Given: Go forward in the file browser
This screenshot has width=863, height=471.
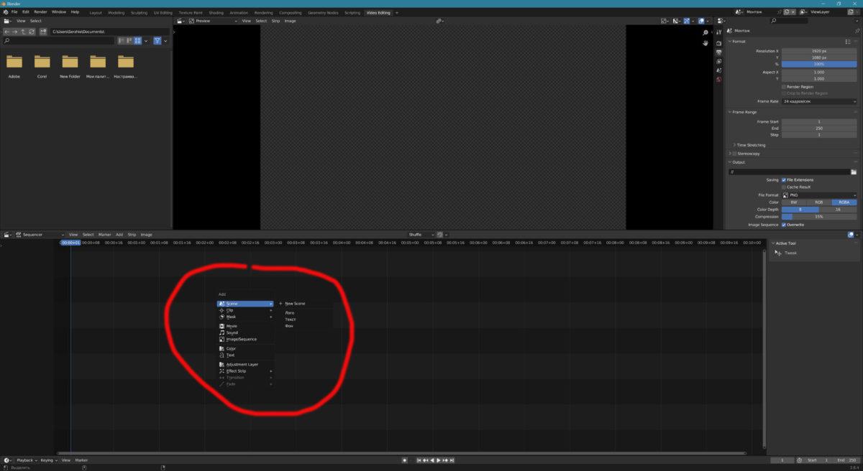Looking at the screenshot, I should (x=15, y=32).
